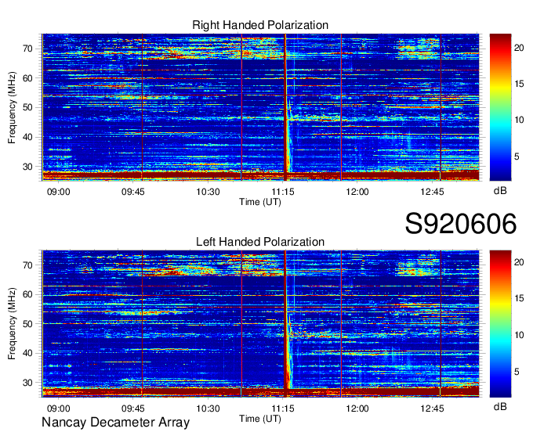Click the 12:45 tick of right-handed plot
The image size is (533, 432).
click(432, 192)
